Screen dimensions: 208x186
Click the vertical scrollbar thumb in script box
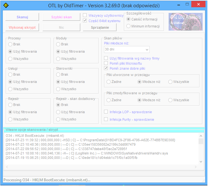point(201,141)
